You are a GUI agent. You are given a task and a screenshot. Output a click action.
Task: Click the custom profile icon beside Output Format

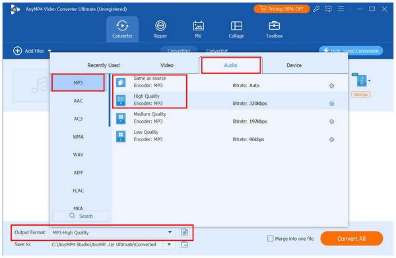(x=185, y=232)
